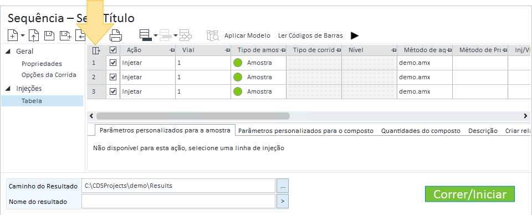The height and width of the screenshot is (215, 532).
Task: Open Opções da Corrida in the tree
Action: coord(49,75)
